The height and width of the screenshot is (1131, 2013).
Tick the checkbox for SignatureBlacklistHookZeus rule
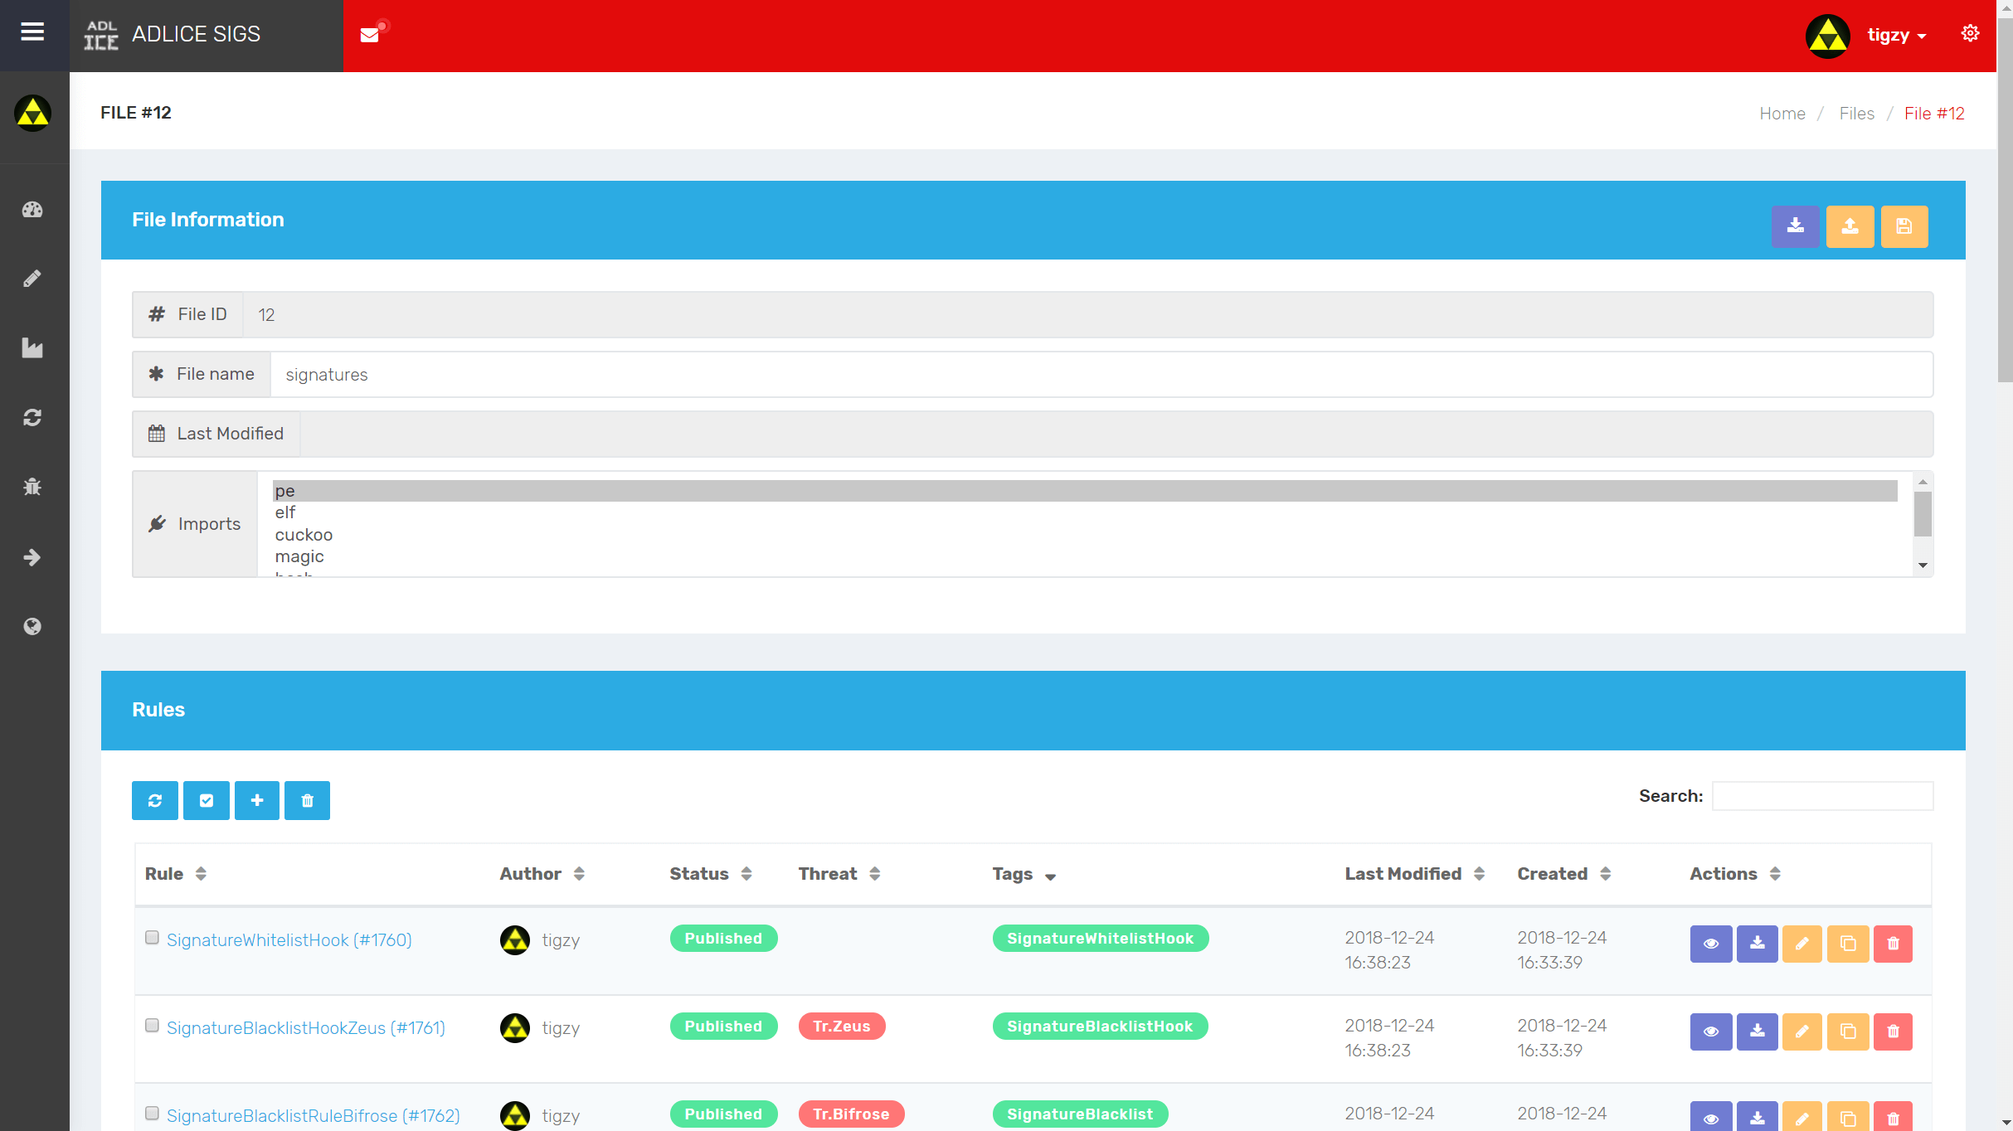[152, 1026]
